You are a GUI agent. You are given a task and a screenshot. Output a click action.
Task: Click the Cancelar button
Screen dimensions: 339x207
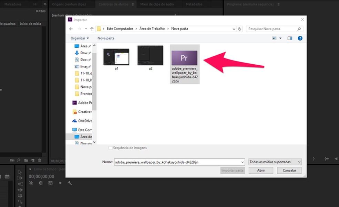[x=289, y=171]
